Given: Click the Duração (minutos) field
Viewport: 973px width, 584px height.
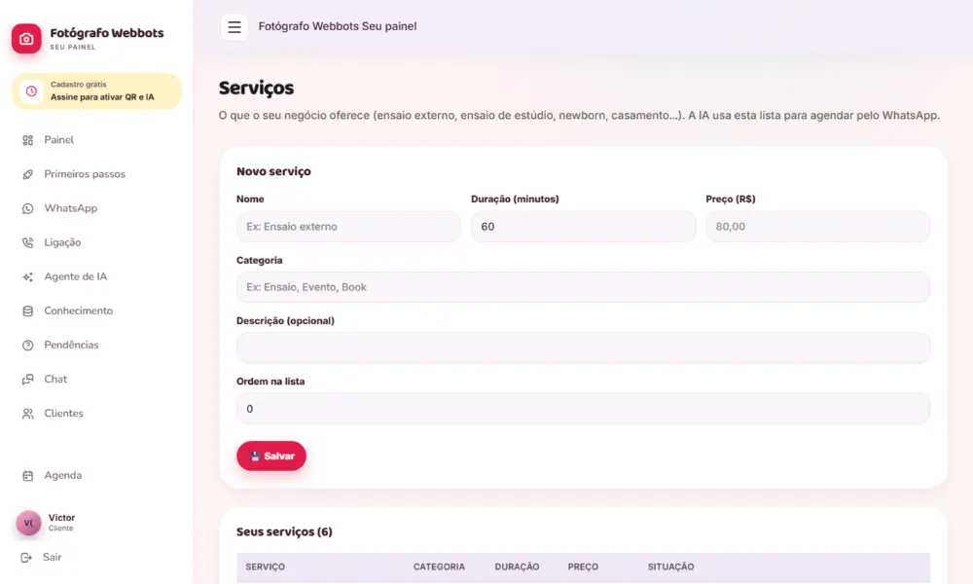Looking at the screenshot, I should (x=583, y=227).
